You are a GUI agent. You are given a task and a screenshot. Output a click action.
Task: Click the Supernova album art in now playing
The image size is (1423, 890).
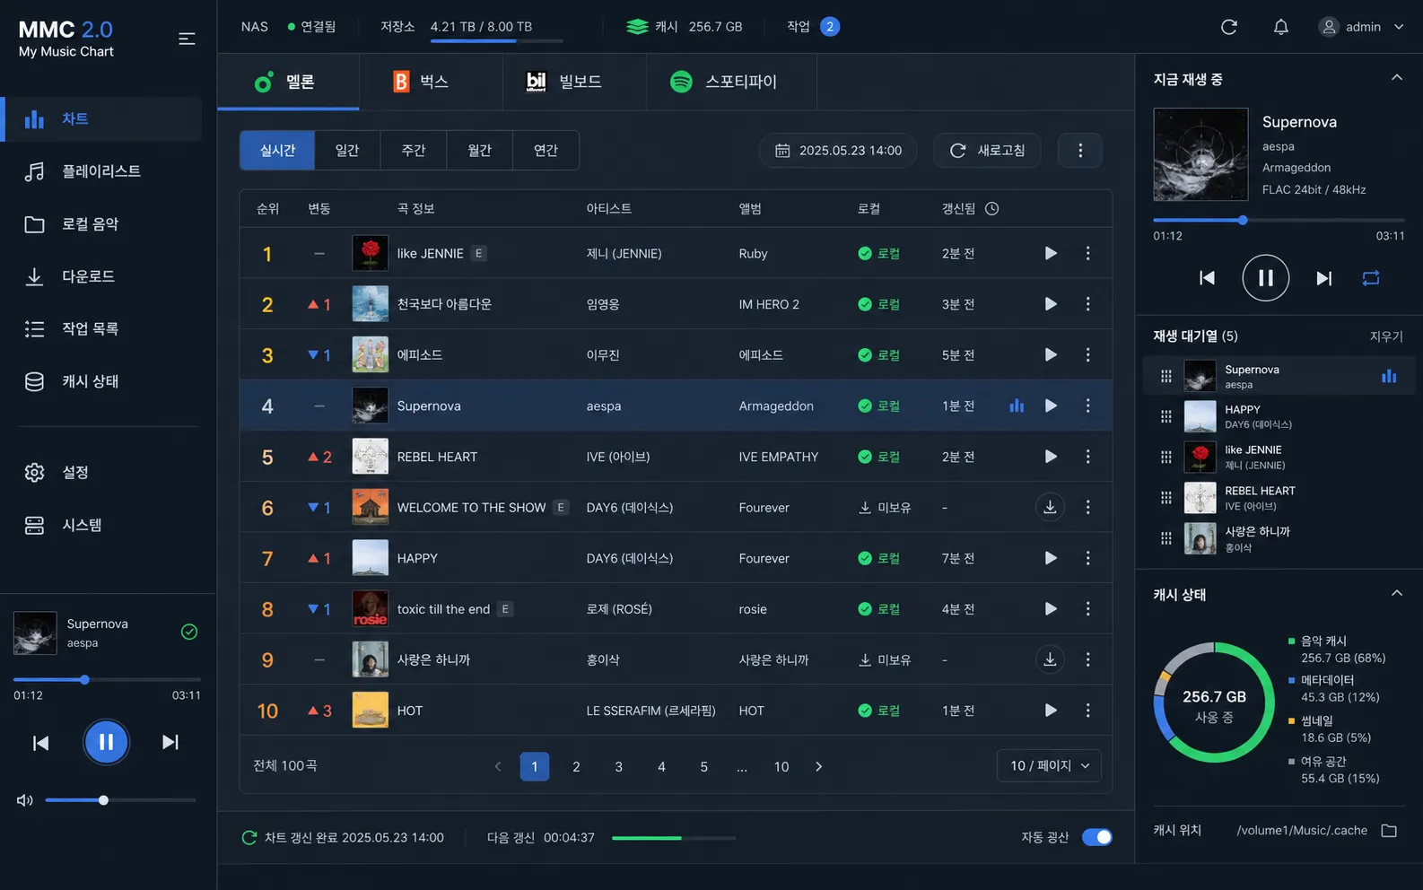tap(1200, 154)
